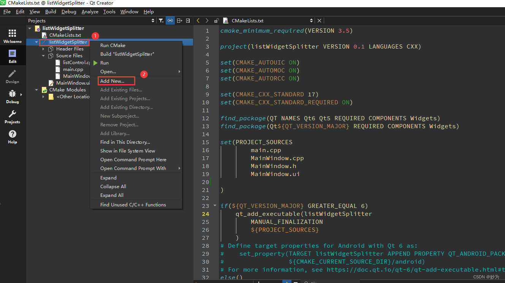This screenshot has width=505, height=283.
Task: Collapse the CMake Modules node arrow
Action: pos(36,90)
